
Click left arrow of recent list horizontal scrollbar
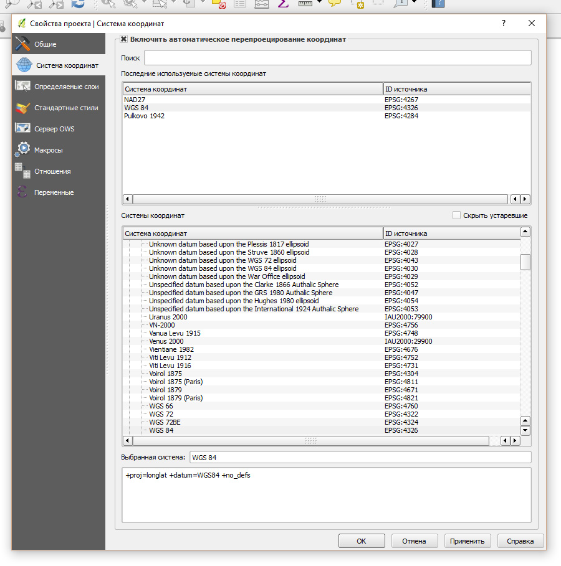127,199
